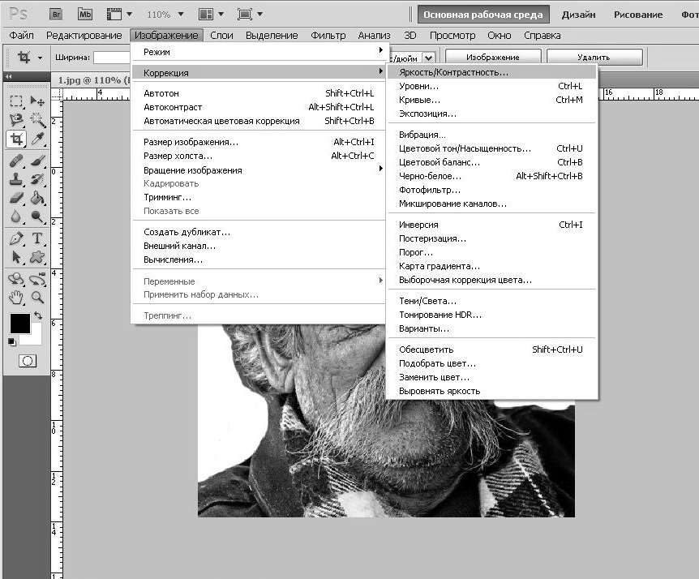This screenshot has height=579, width=699.
Task: Open Mini Bridge with the Mb icon
Action: pyautogui.click(x=84, y=15)
